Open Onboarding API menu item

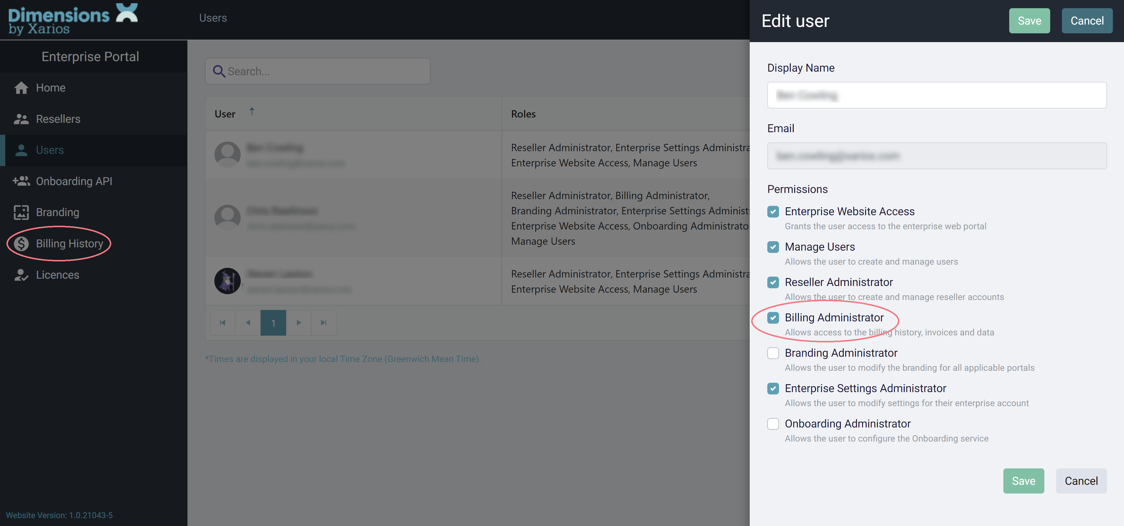93,181
